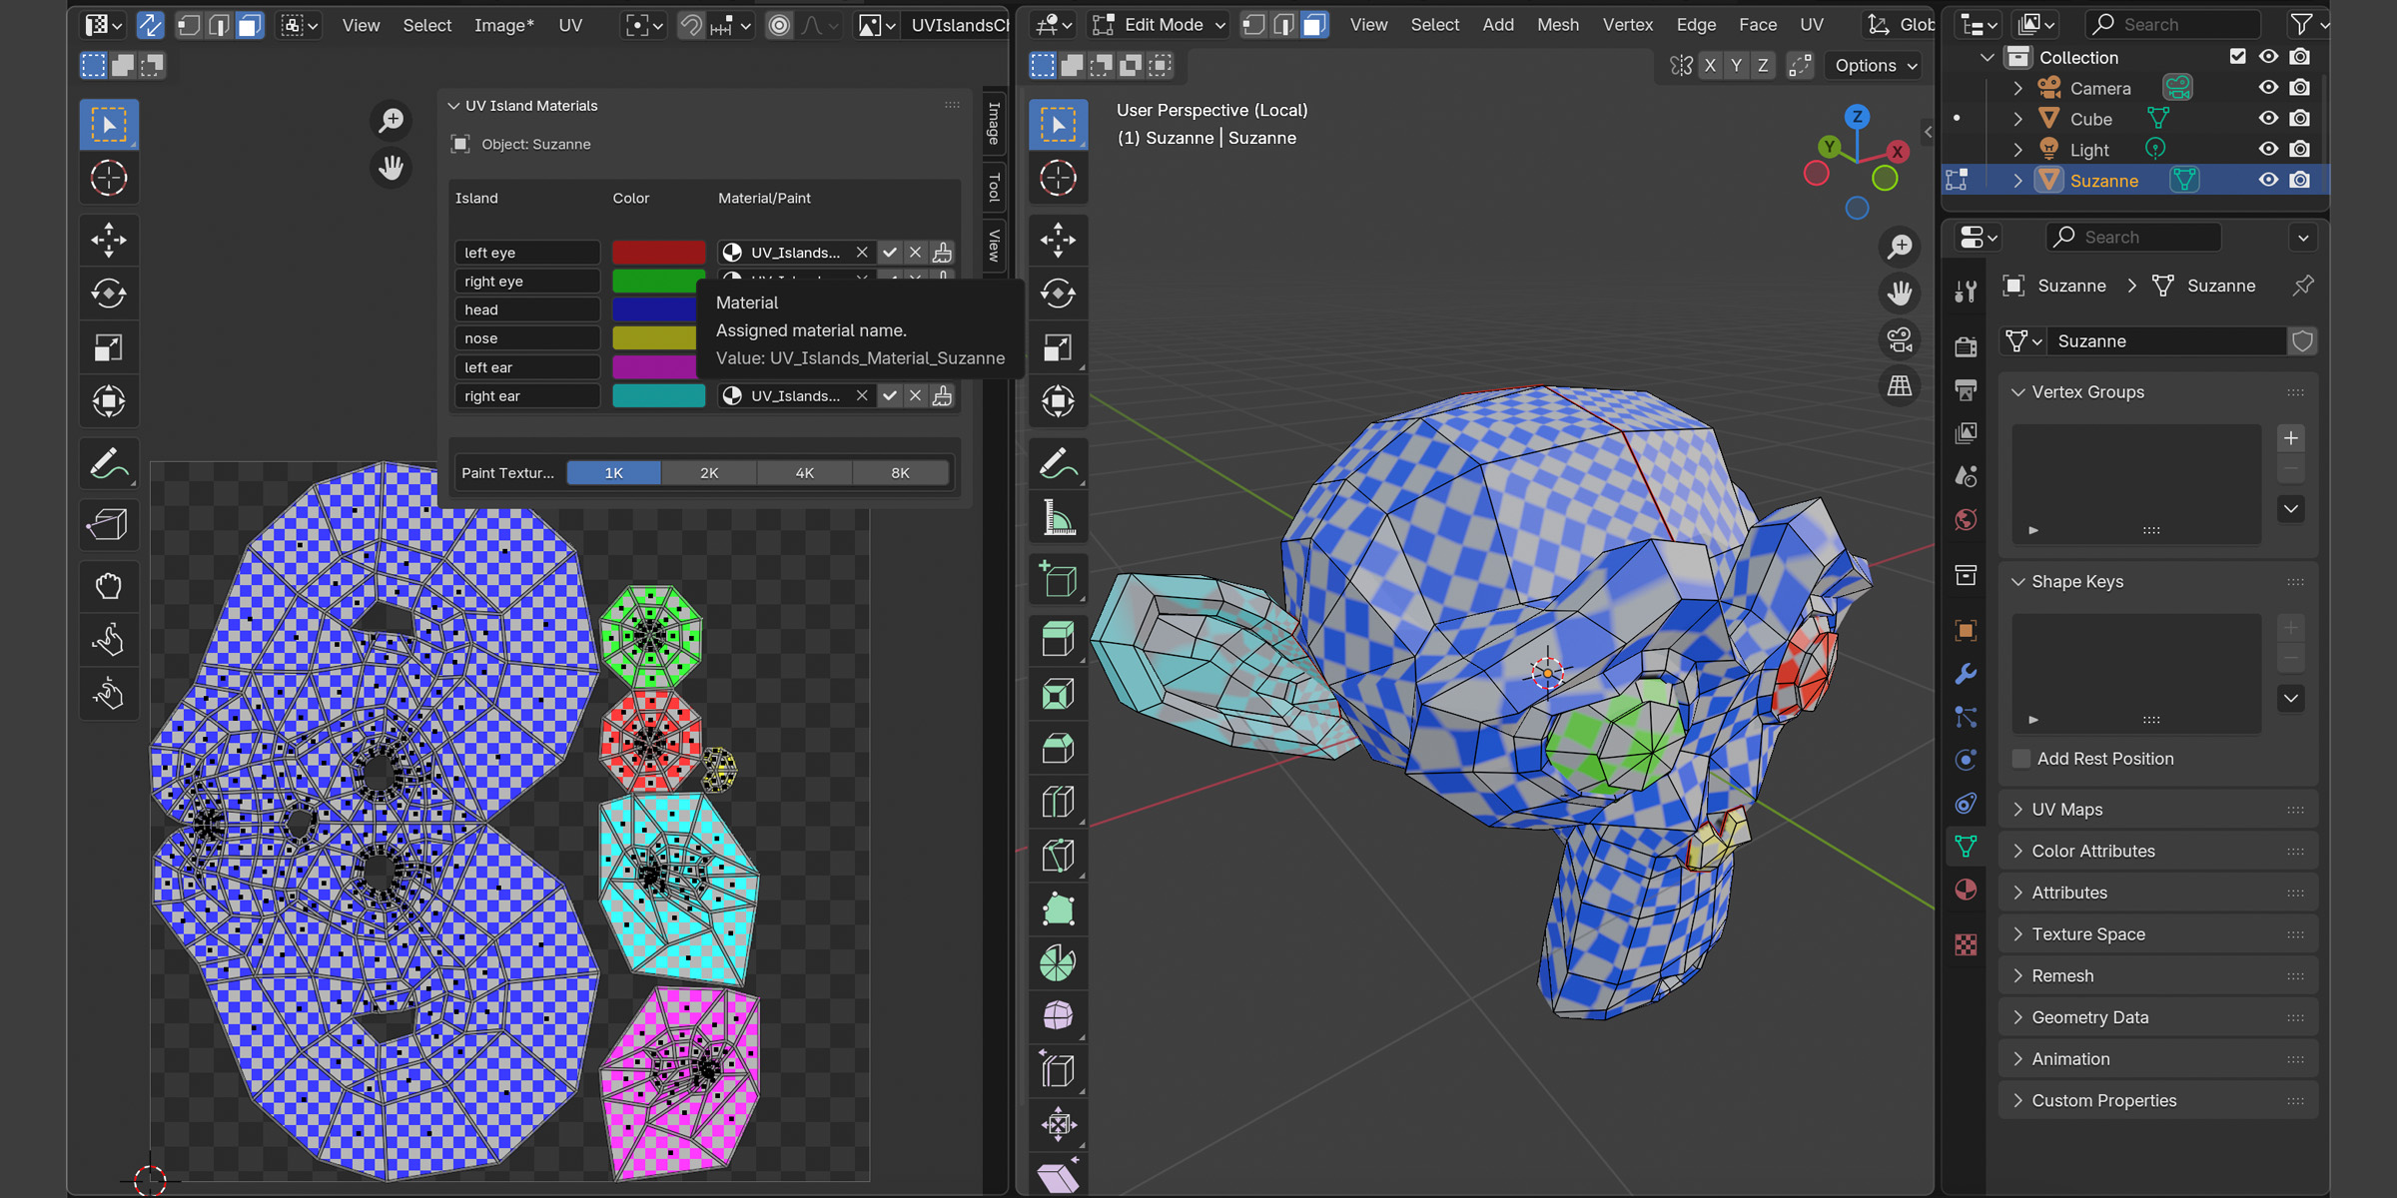Open the Image sidebar tab
The height and width of the screenshot is (1198, 2397).
993,124
